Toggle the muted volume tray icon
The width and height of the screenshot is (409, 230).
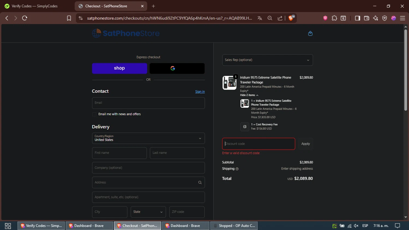pos(356,226)
